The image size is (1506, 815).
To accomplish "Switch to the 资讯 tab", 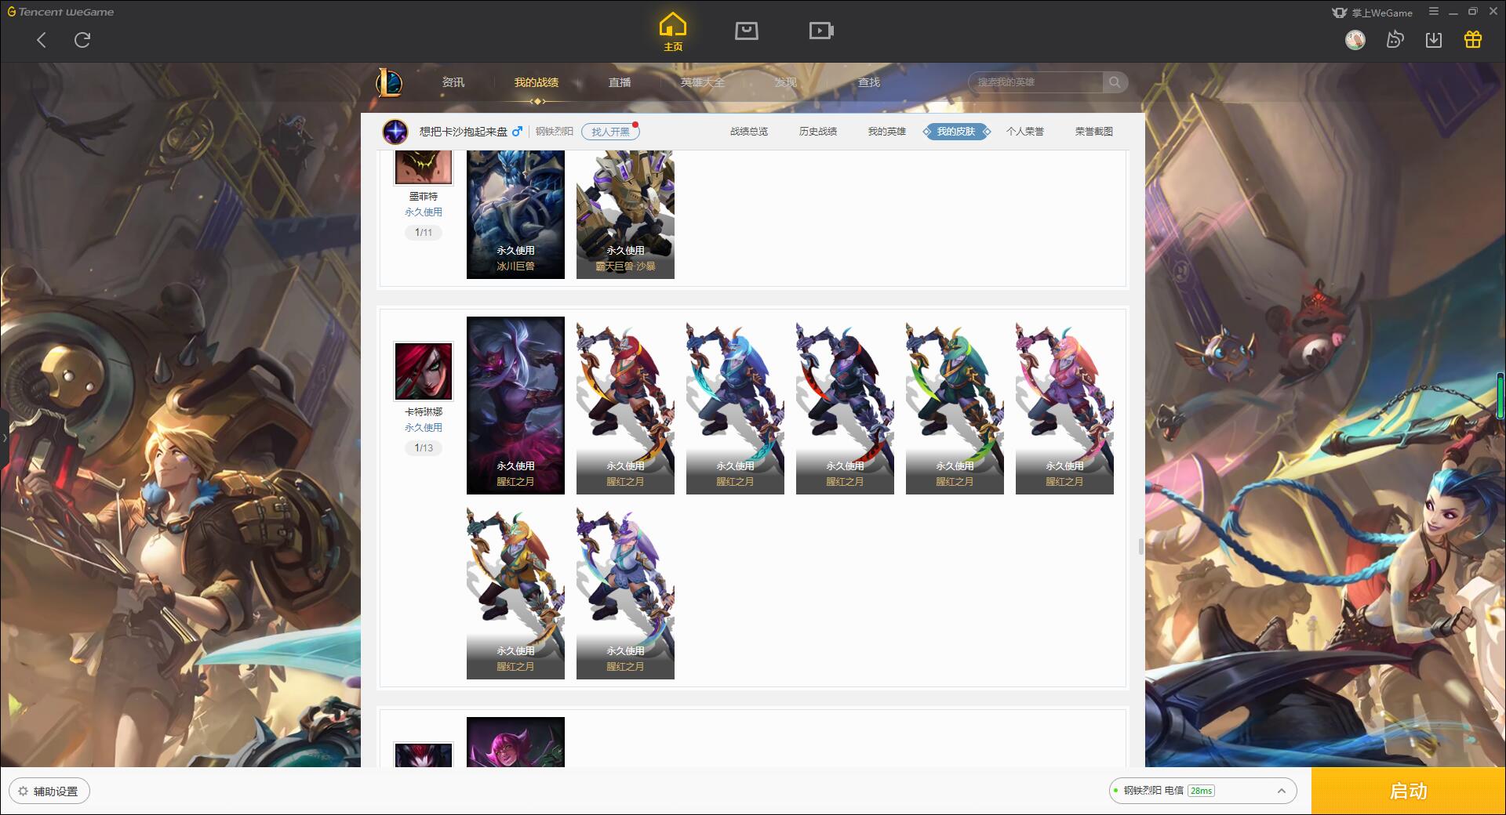I will click(453, 82).
